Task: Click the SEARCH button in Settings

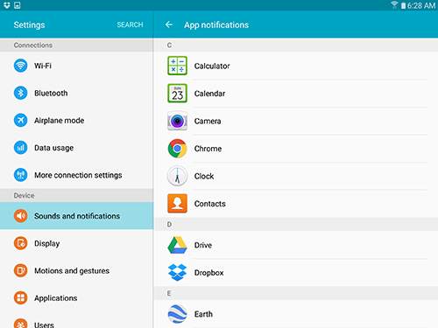Action: (130, 24)
